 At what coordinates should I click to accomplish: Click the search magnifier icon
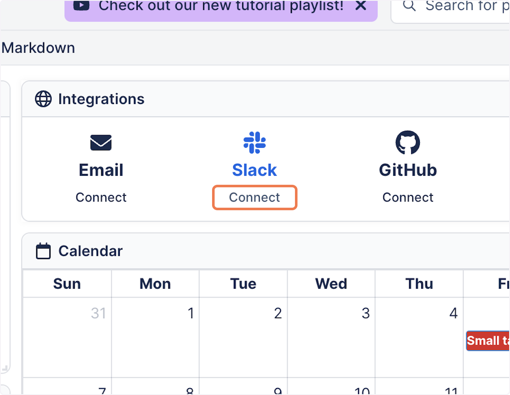click(x=409, y=6)
